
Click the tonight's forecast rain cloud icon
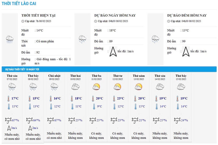[x=155, y=39]
